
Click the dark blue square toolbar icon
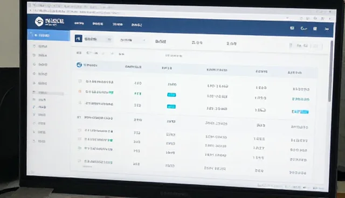78,38
